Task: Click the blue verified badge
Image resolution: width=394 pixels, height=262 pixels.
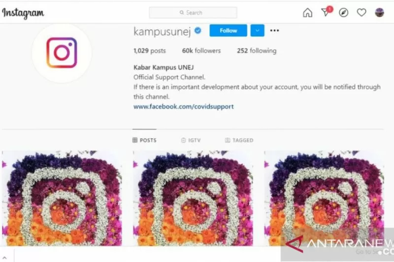Action: click(198, 30)
